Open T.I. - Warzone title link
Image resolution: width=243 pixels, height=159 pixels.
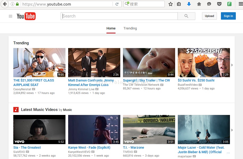pyautogui.click(x=133, y=147)
